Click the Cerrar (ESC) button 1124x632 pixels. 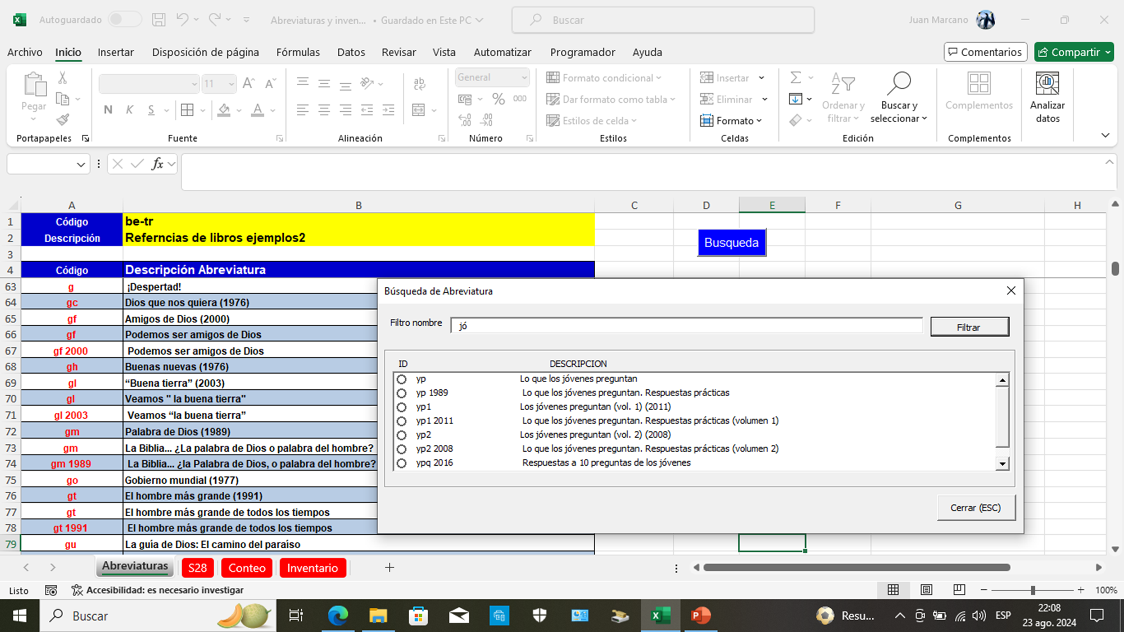tap(975, 508)
